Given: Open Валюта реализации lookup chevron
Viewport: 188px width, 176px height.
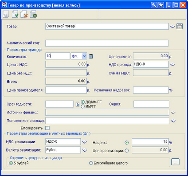Looking at the screenshot, I should (85, 150).
